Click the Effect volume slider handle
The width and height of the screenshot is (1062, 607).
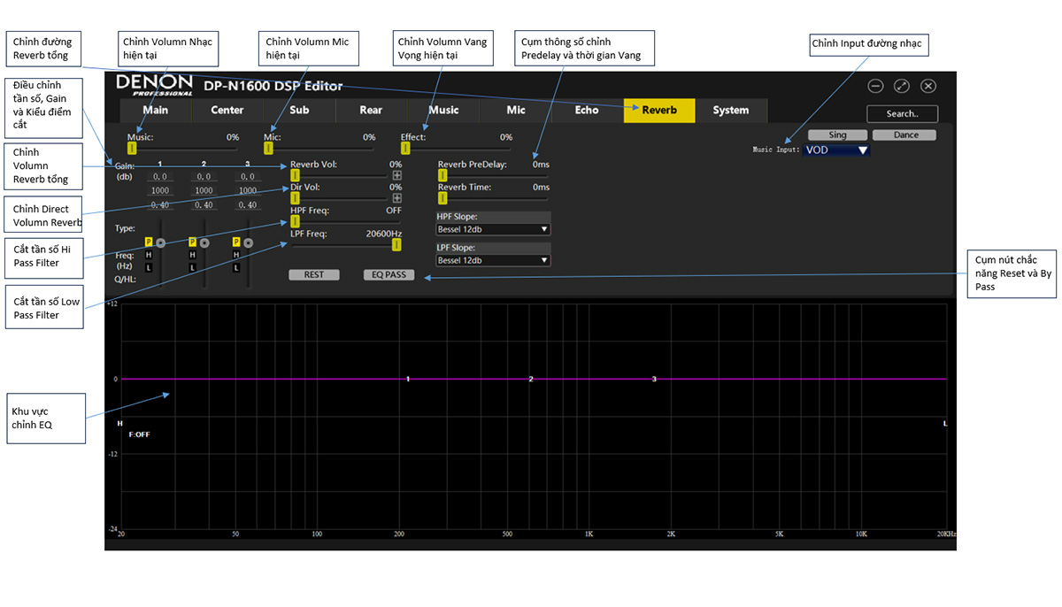(x=405, y=148)
